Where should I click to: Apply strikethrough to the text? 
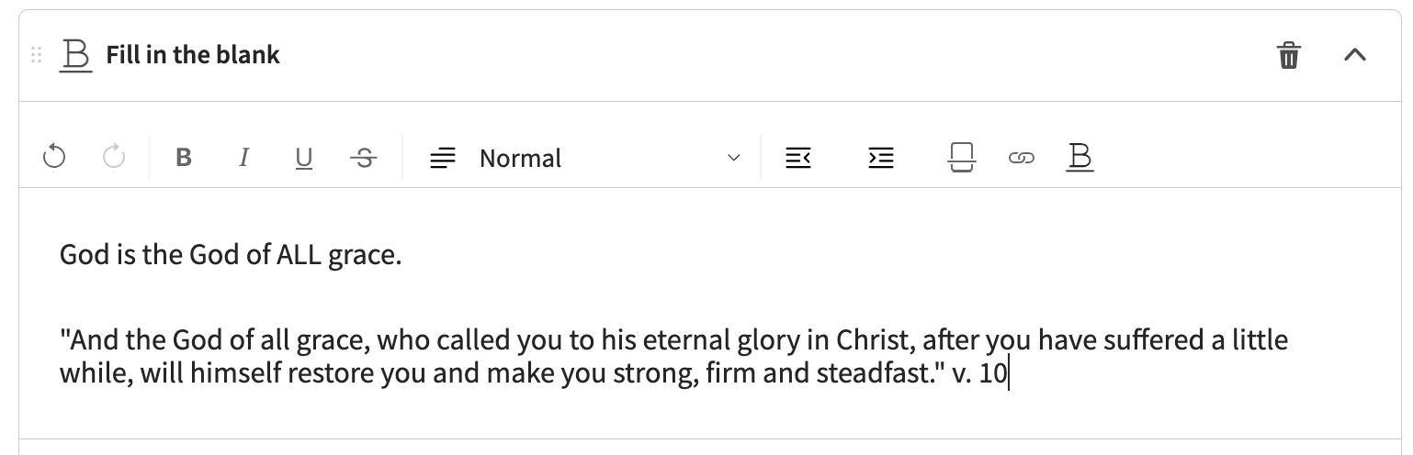click(x=364, y=158)
